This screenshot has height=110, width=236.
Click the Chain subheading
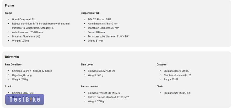click(x=160, y=86)
